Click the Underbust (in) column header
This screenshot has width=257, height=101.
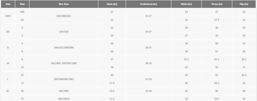click(x=149, y=4)
